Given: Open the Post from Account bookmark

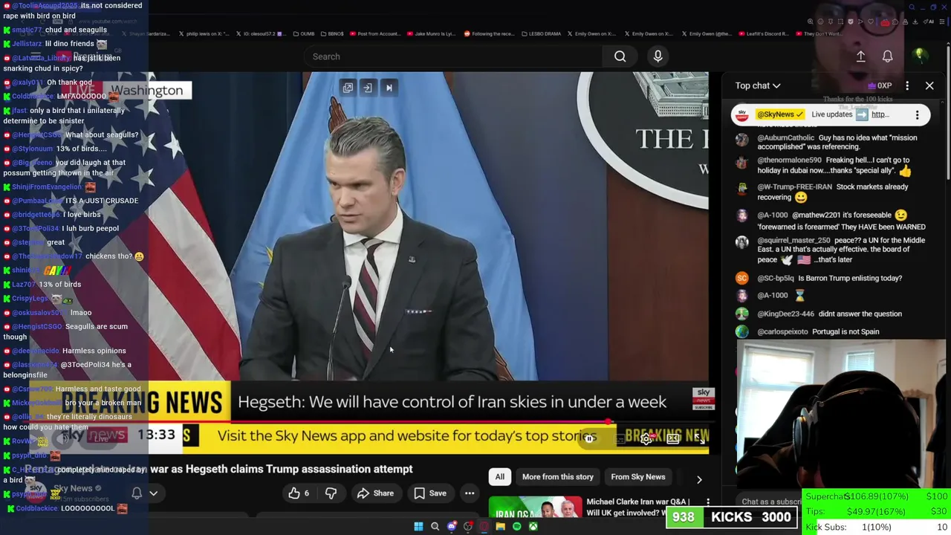Looking at the screenshot, I should click(x=374, y=33).
